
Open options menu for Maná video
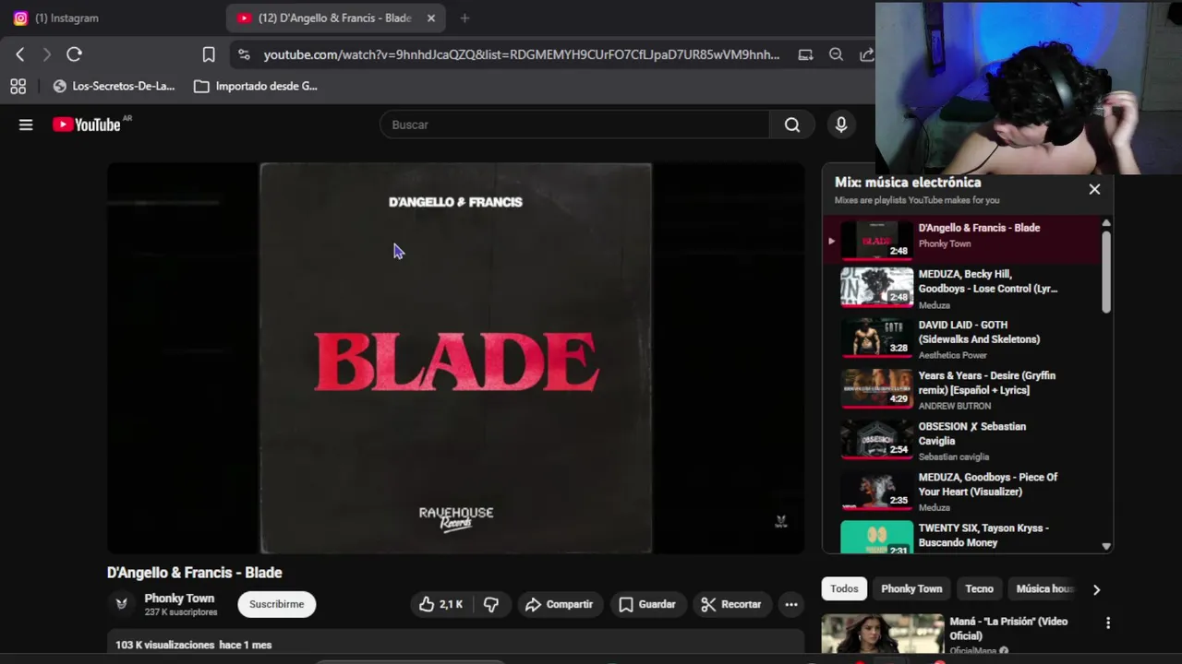[1108, 623]
